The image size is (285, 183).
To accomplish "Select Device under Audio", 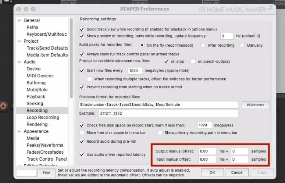I will pos(34,69).
